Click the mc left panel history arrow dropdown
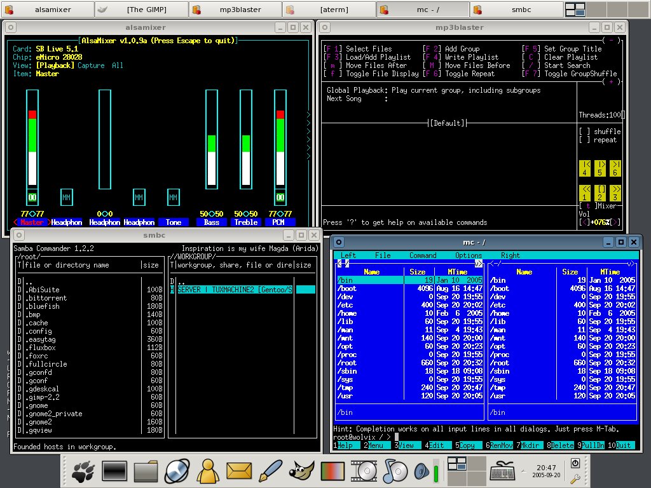Viewport: 651px width, 488px height. (x=478, y=264)
